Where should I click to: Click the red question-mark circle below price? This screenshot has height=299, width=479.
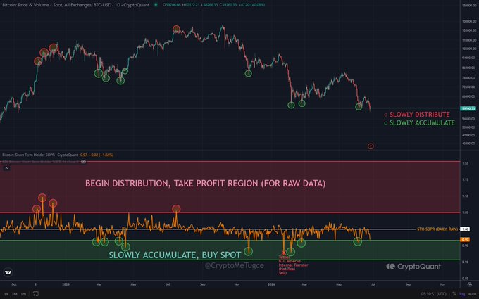(x=371, y=146)
